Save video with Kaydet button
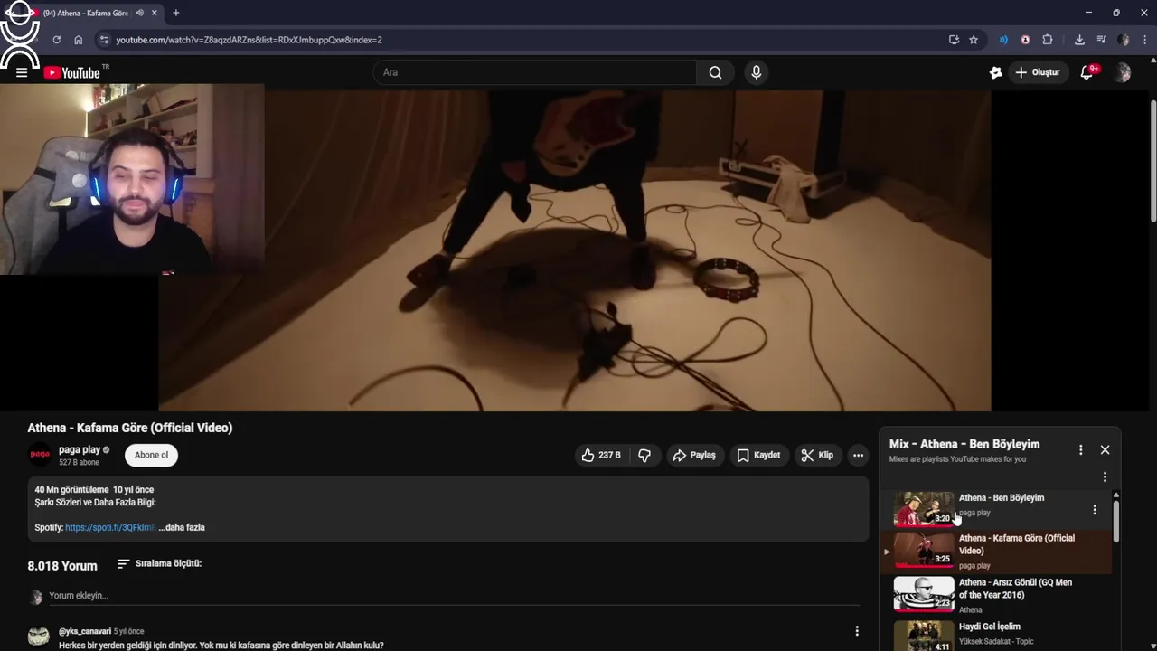 click(757, 455)
